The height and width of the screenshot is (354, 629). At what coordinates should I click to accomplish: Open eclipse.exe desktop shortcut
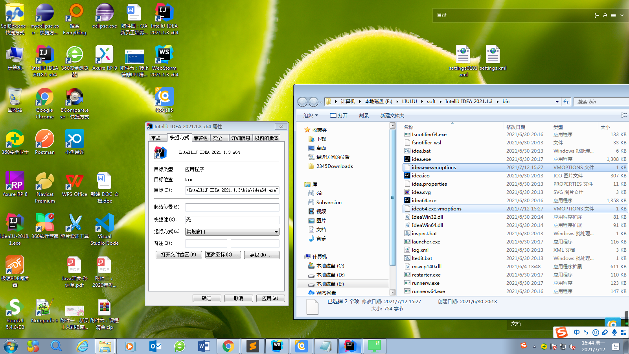pos(105,16)
